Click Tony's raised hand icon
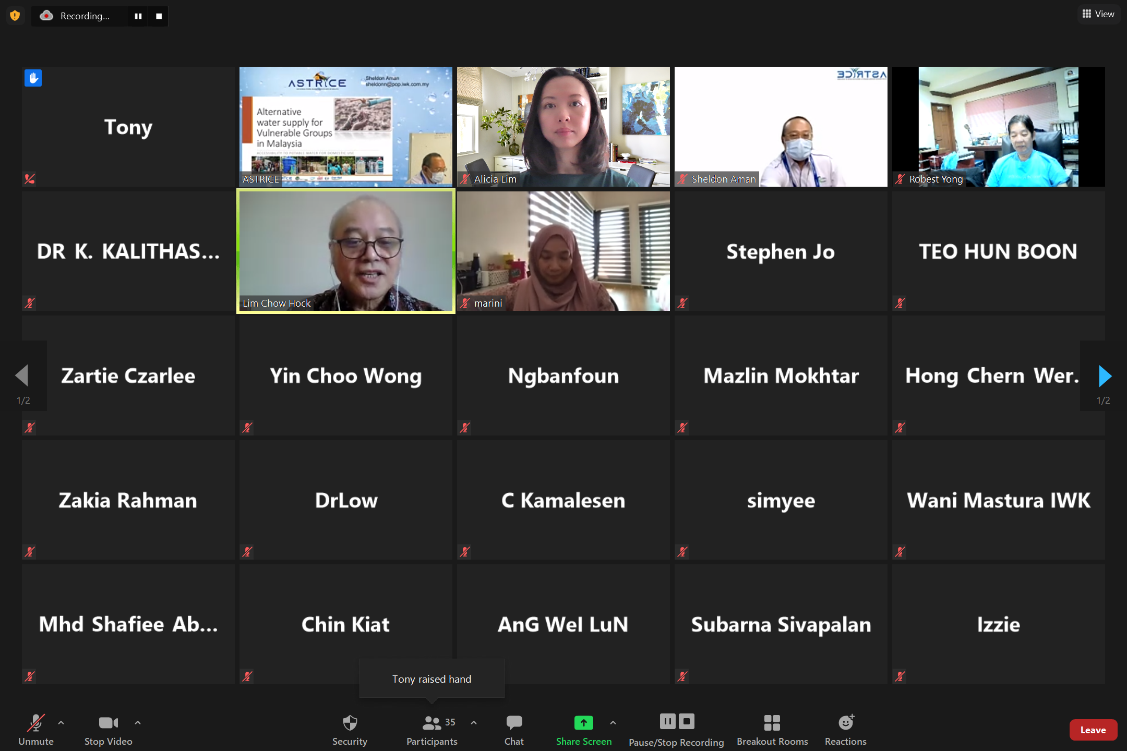This screenshot has height=751, width=1127. pyautogui.click(x=33, y=78)
